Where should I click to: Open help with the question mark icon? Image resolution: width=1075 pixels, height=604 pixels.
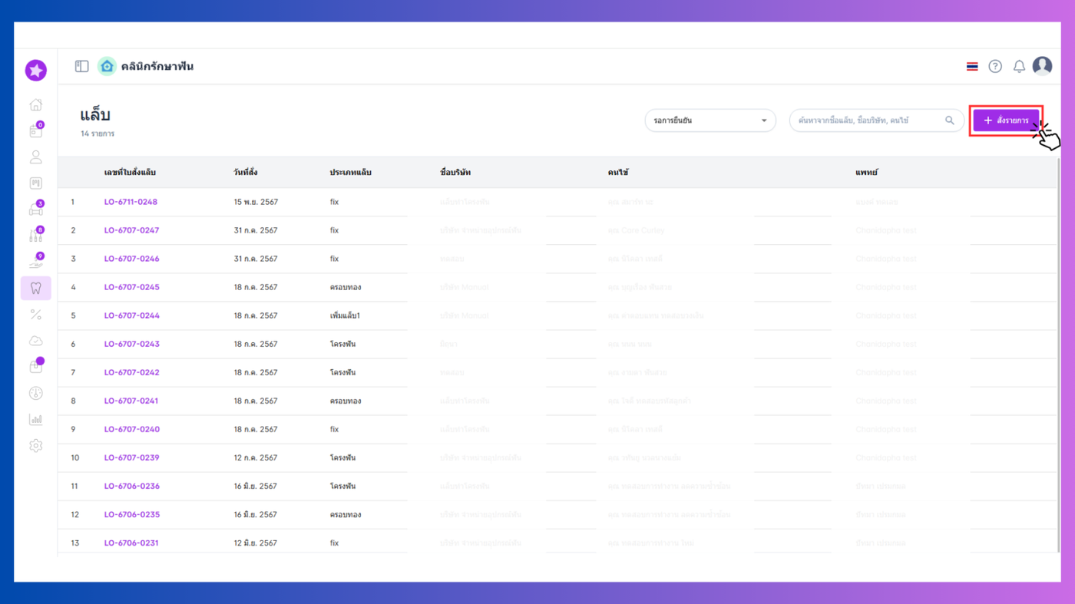(x=995, y=67)
